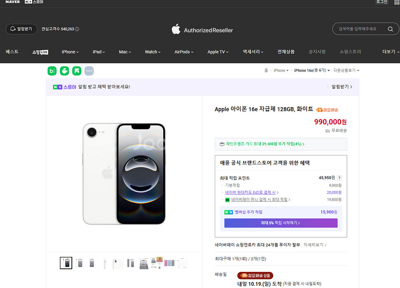Click 최대 5% 적립 시작하기 button
The image size is (400, 288).
280,223
